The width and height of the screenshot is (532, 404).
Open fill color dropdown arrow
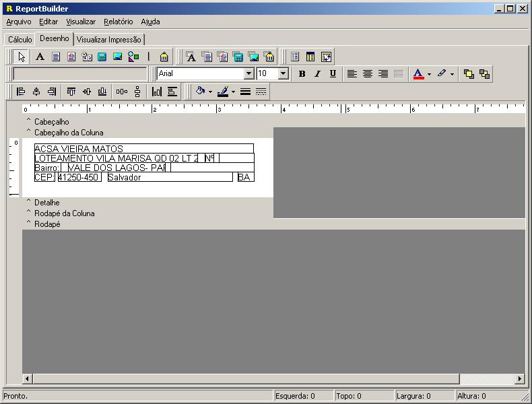click(210, 92)
